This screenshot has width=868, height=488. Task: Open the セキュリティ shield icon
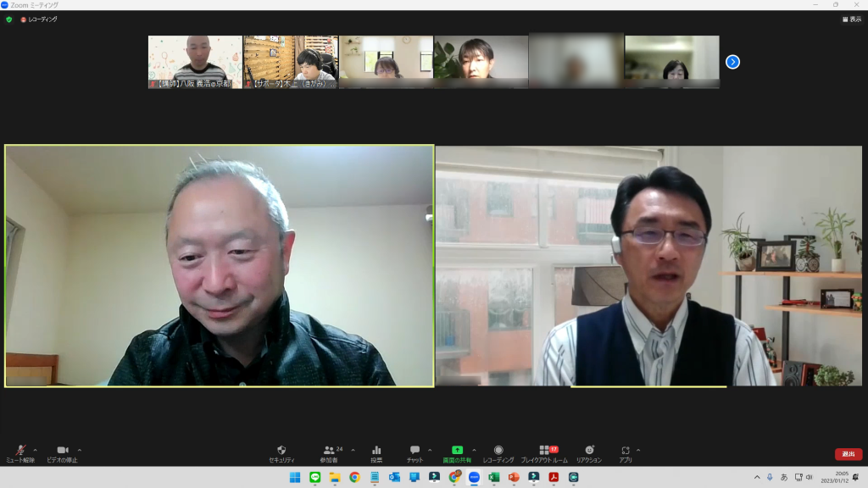[x=281, y=452]
